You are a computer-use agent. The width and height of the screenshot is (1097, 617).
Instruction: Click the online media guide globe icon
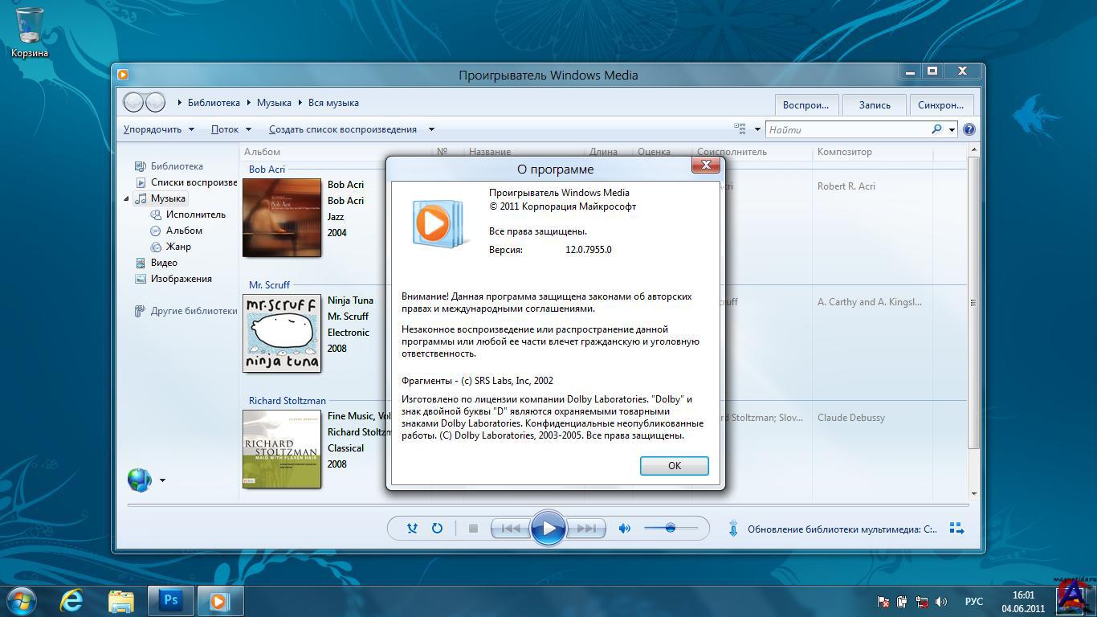pyautogui.click(x=140, y=480)
